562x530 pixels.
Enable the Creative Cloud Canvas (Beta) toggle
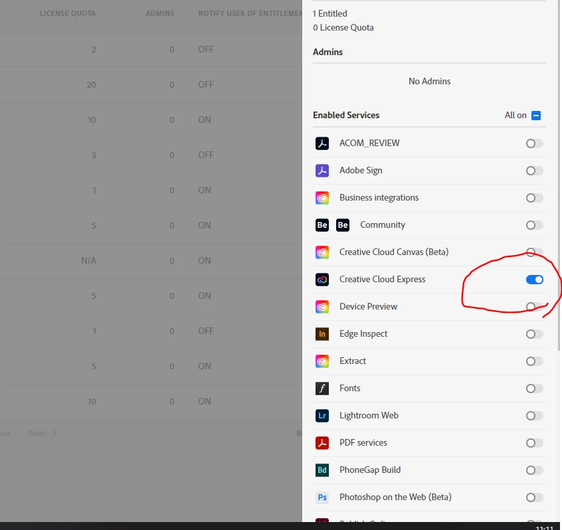pos(534,252)
